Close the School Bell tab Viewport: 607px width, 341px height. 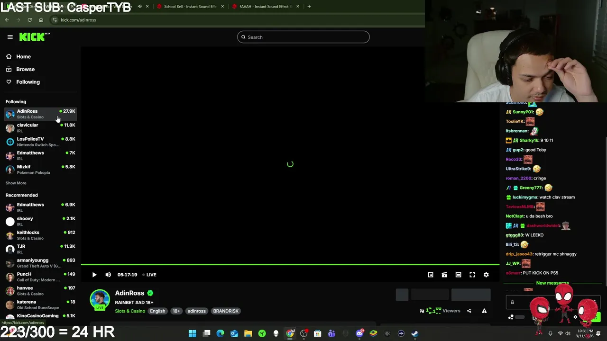click(x=222, y=6)
